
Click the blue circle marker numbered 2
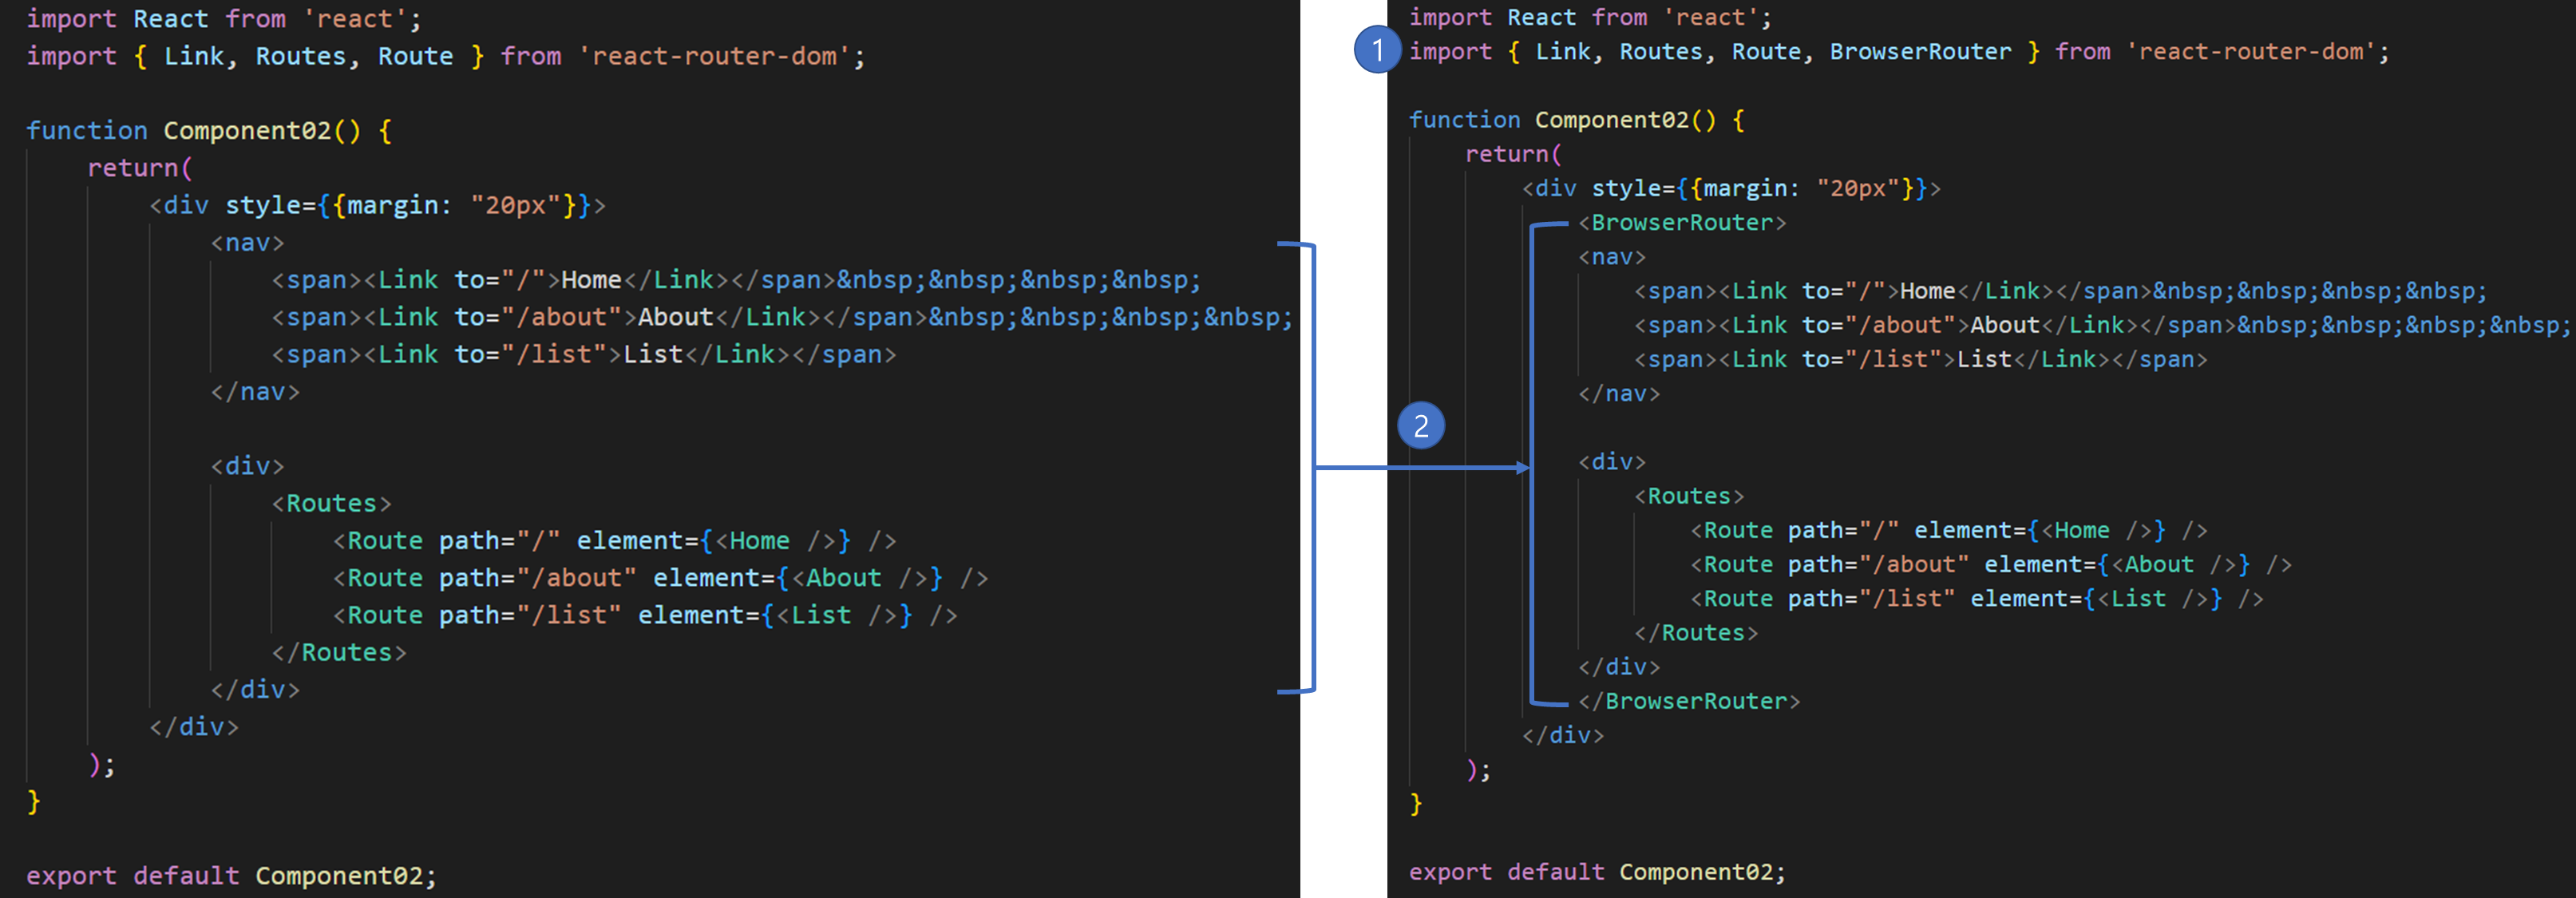(1420, 426)
